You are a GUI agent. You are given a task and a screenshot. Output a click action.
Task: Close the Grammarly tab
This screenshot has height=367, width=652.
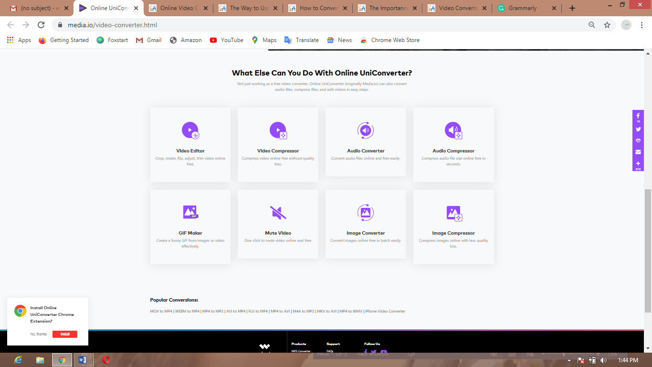[554, 8]
